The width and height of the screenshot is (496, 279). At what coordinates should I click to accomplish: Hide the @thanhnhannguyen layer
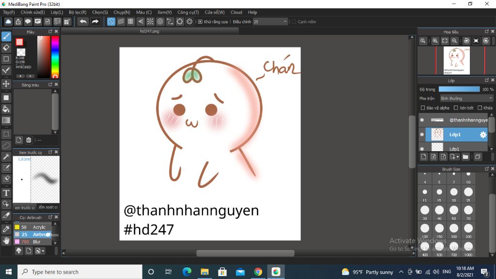422,120
